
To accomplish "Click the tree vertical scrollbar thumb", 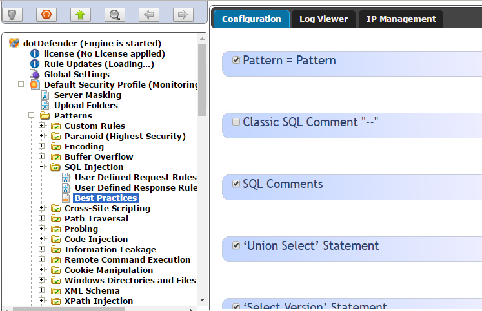I will [x=202, y=80].
